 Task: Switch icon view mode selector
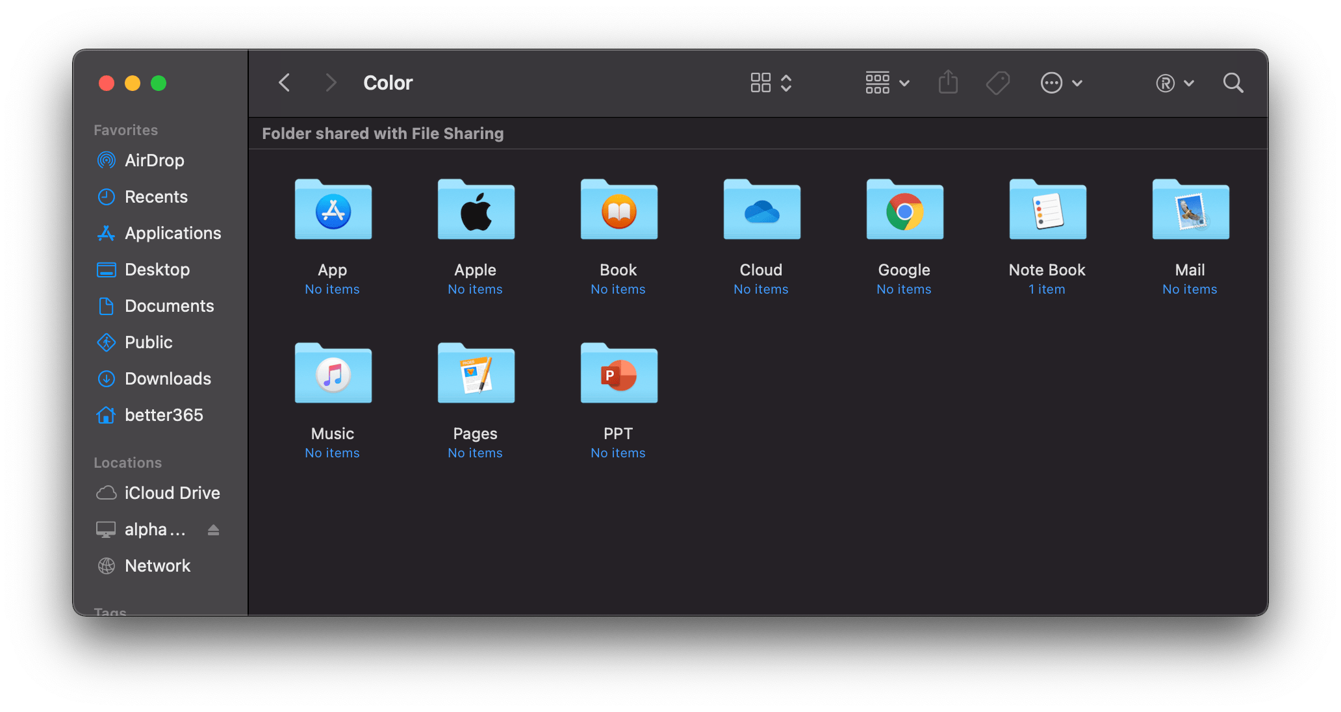(771, 83)
